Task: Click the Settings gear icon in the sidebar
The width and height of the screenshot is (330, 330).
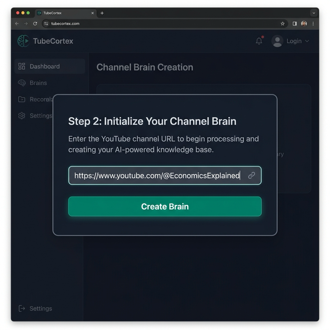Action: point(22,116)
